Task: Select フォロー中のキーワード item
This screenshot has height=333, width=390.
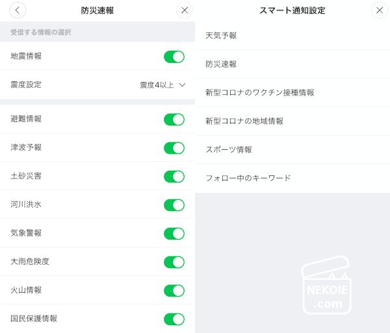Action: 248,178
